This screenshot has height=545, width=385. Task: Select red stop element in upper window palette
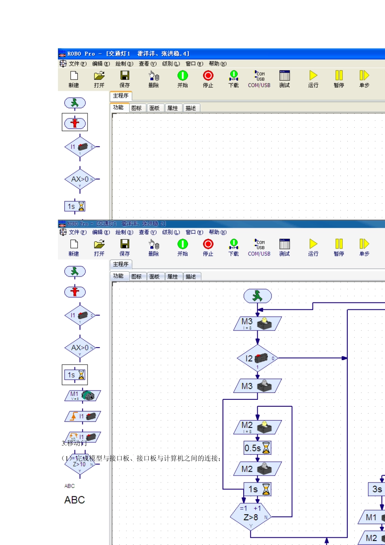tap(75, 123)
